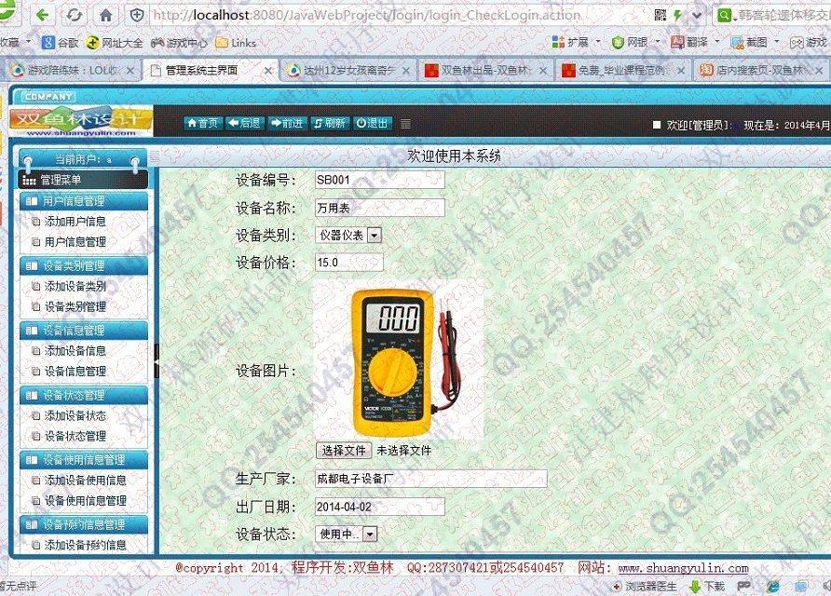Click the 设备价格 field with 15.0
This screenshot has height=596, width=831.
coord(348,263)
